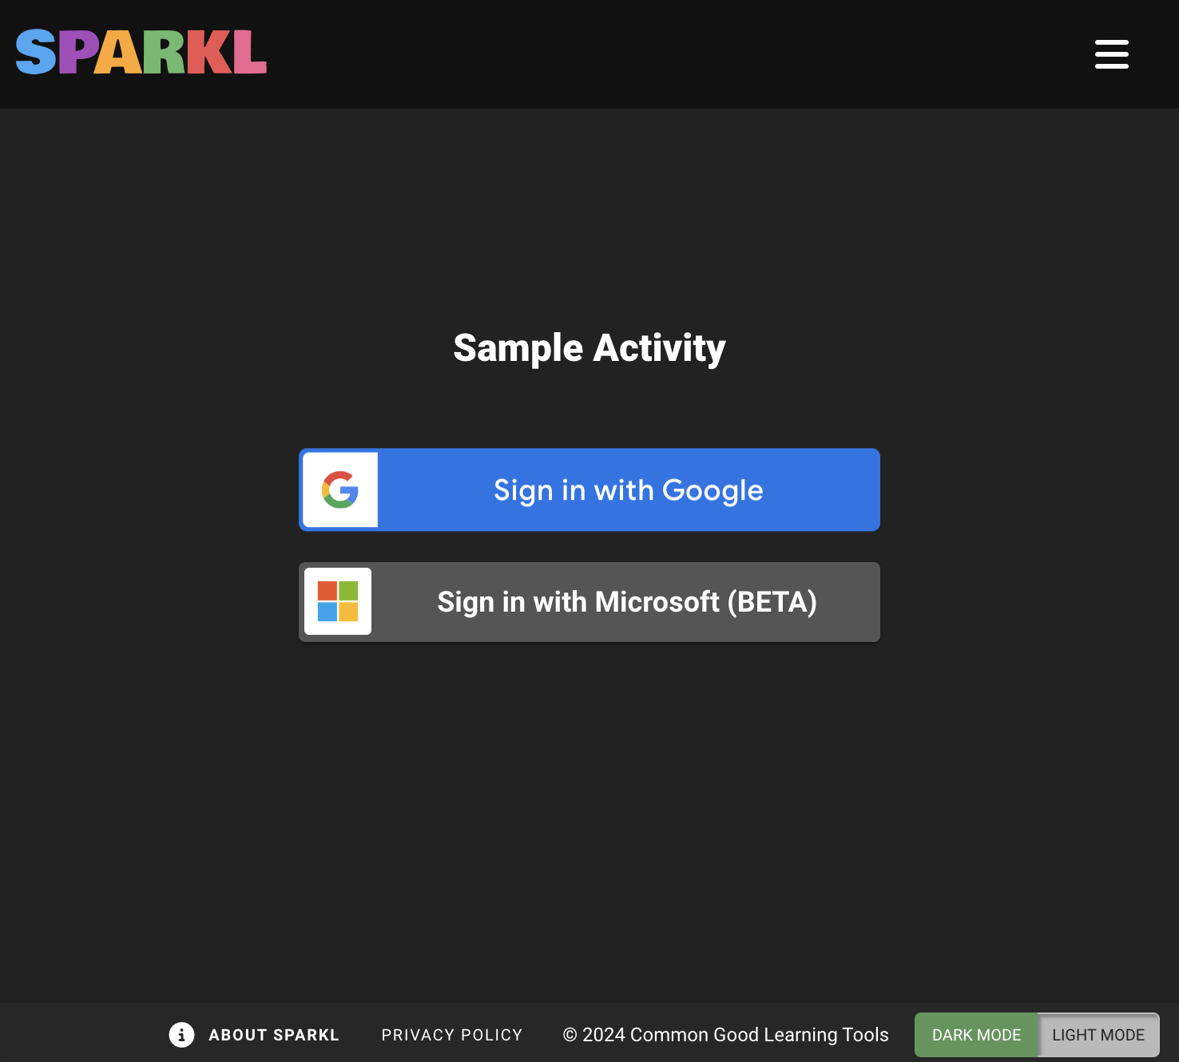Screen dimensions: 1179x1062
Task: Open the About Sparkl link
Action: 274,1035
